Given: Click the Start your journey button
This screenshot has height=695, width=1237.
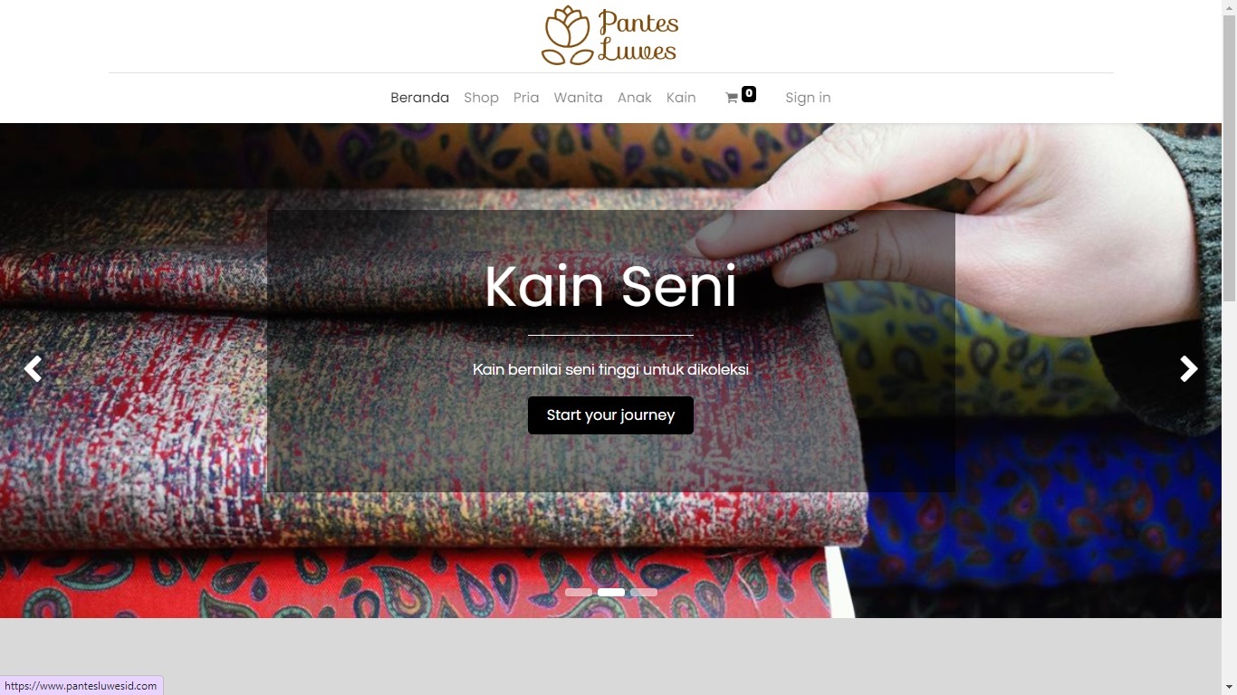Looking at the screenshot, I should [610, 415].
